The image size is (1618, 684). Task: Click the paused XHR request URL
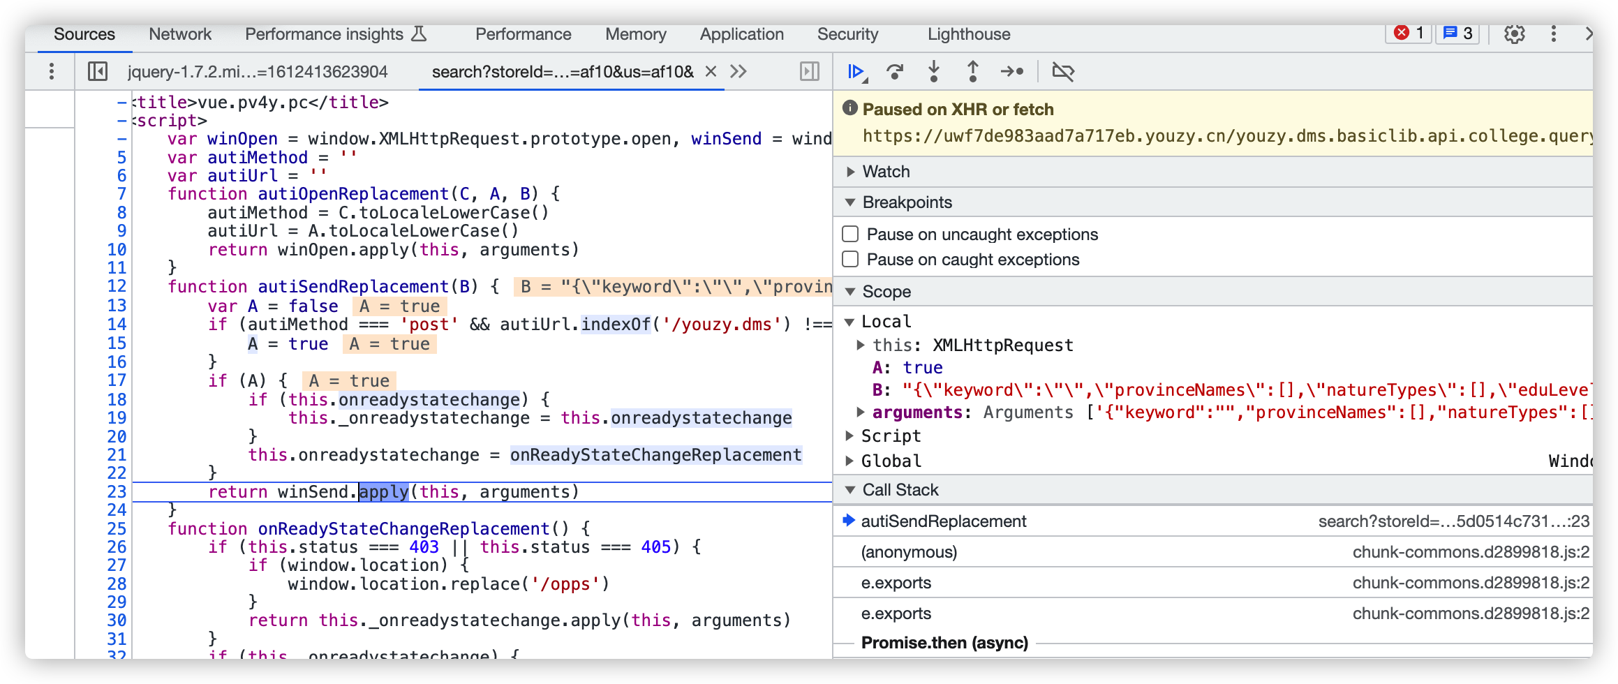pyautogui.click(x=1228, y=136)
